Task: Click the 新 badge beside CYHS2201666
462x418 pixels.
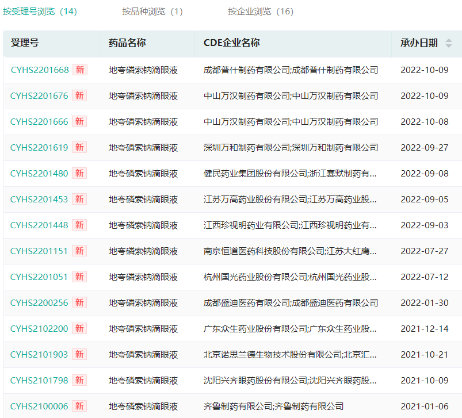Action: [x=79, y=121]
